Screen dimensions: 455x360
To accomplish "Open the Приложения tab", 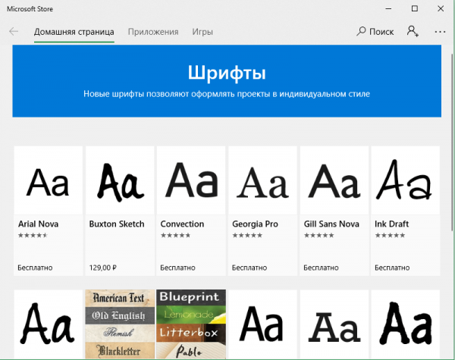I will coord(153,32).
